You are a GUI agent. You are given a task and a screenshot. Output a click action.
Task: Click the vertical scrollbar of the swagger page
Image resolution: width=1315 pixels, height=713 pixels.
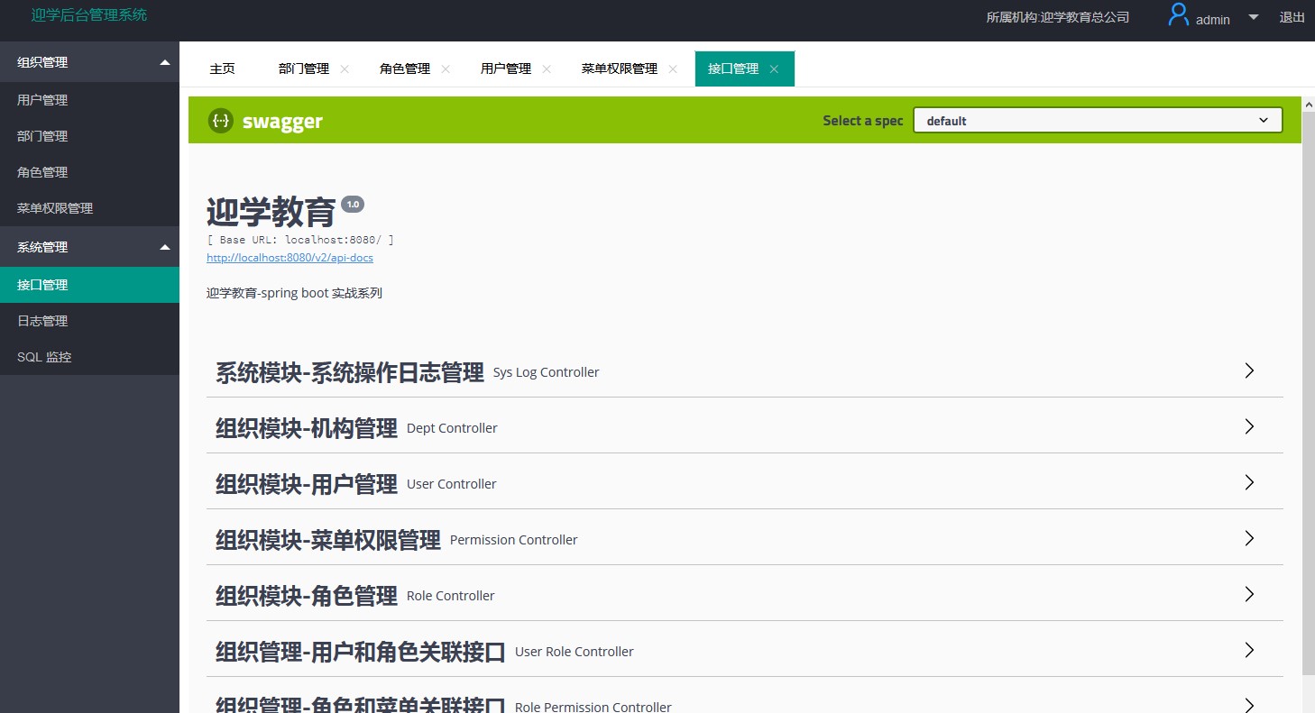tap(1309, 388)
